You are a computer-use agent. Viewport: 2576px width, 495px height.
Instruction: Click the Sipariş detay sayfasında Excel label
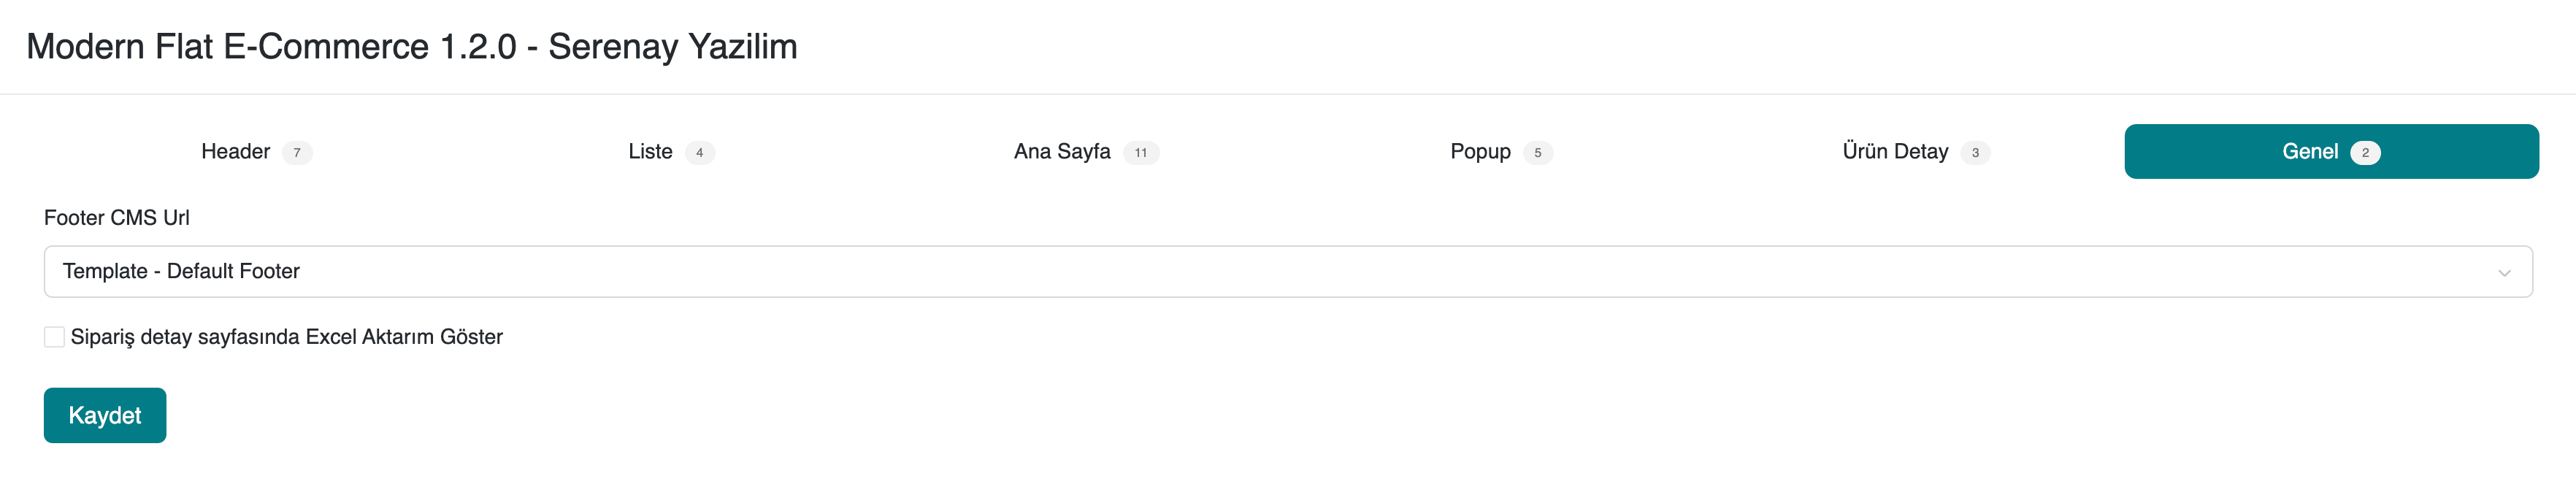(x=287, y=337)
